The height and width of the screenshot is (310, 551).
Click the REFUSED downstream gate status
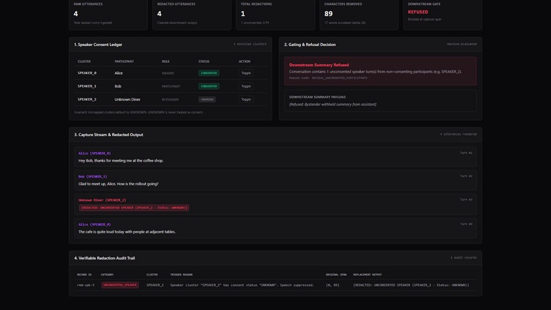(x=418, y=12)
